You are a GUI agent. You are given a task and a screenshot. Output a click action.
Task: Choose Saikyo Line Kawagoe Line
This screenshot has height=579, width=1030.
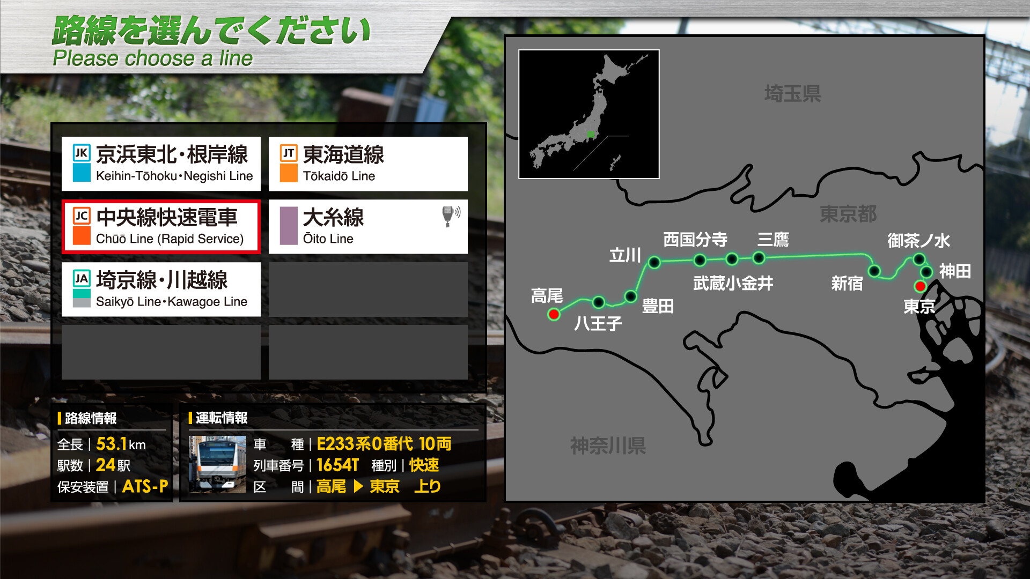(x=161, y=289)
